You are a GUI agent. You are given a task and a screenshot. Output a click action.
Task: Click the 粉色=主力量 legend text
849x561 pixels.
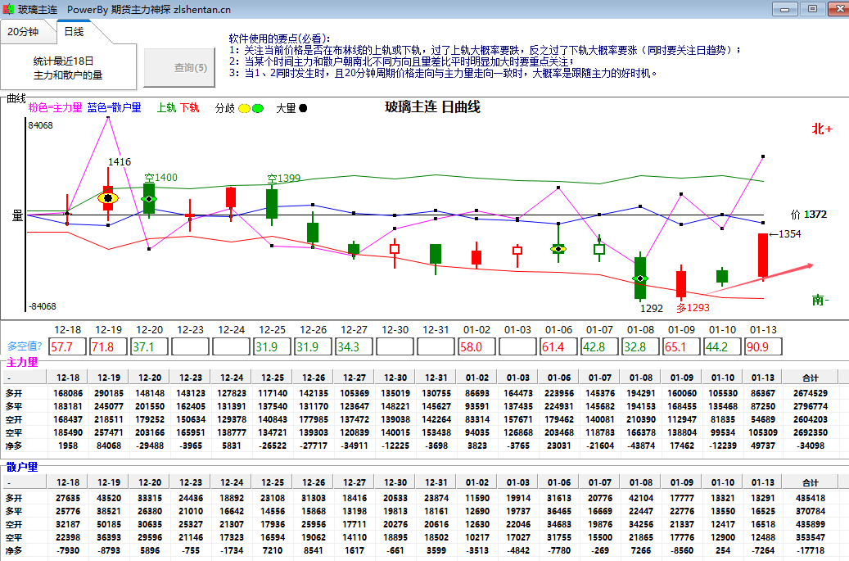coord(55,108)
